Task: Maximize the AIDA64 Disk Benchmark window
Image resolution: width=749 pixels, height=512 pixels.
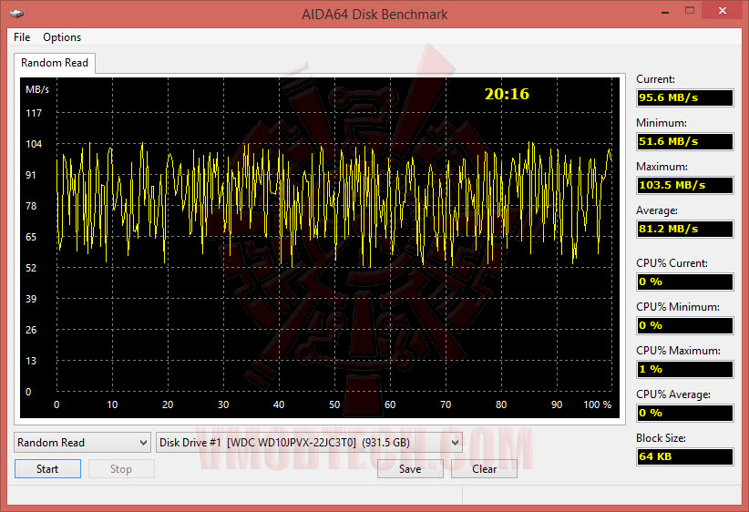Action: (x=689, y=11)
